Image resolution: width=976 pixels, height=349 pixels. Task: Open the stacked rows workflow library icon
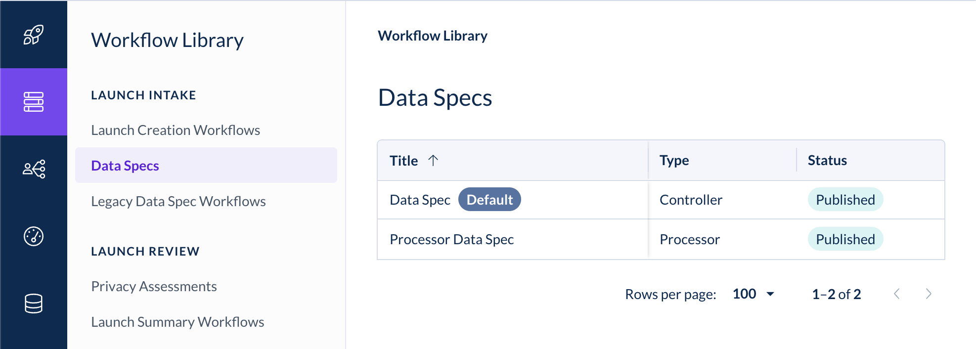pos(34,102)
